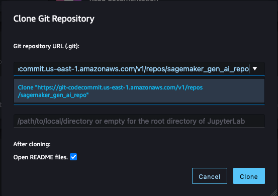Click the "After cloning:" section label
The image size is (278, 196).
pyautogui.click(x=32, y=144)
